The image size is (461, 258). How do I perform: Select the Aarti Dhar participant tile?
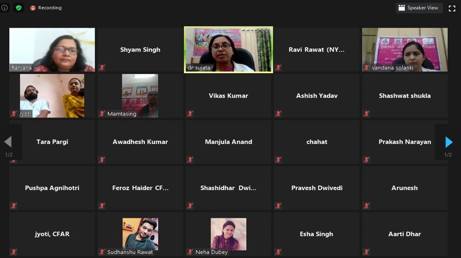405,234
